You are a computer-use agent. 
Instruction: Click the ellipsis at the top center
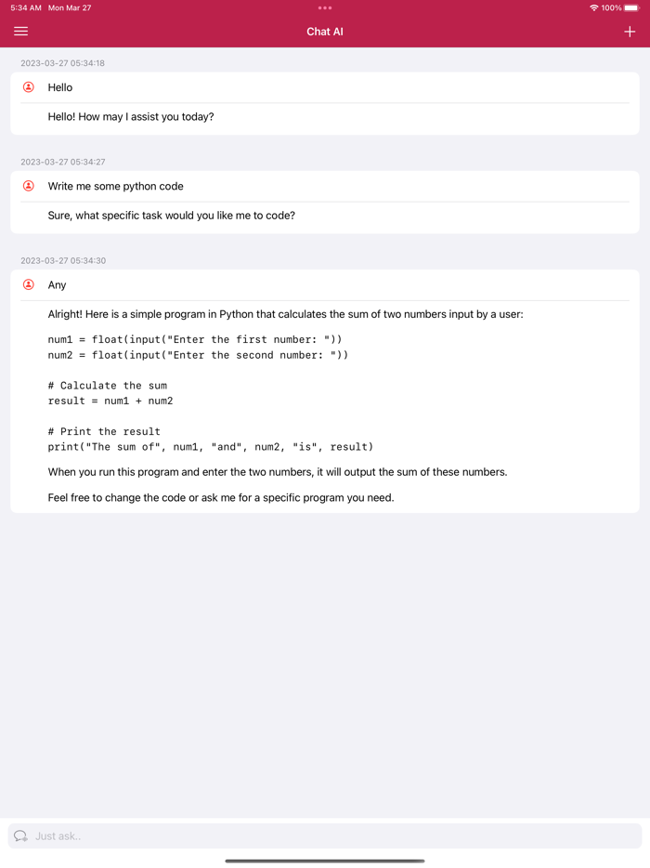coord(324,7)
